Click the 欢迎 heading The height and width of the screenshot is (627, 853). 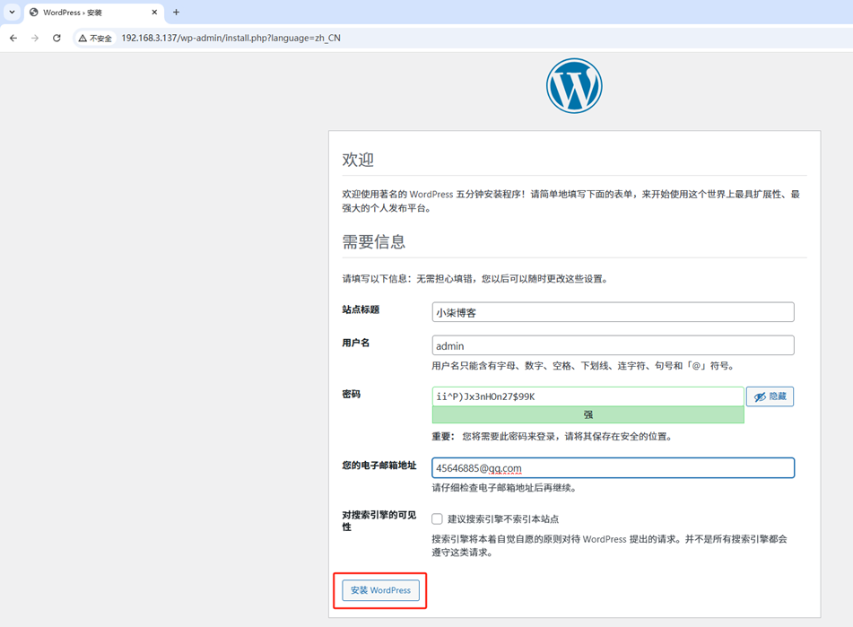358,160
